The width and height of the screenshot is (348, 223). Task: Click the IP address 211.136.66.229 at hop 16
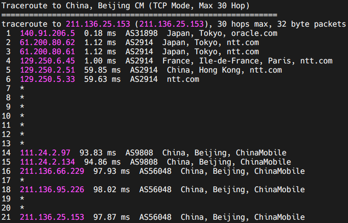(x=52, y=171)
